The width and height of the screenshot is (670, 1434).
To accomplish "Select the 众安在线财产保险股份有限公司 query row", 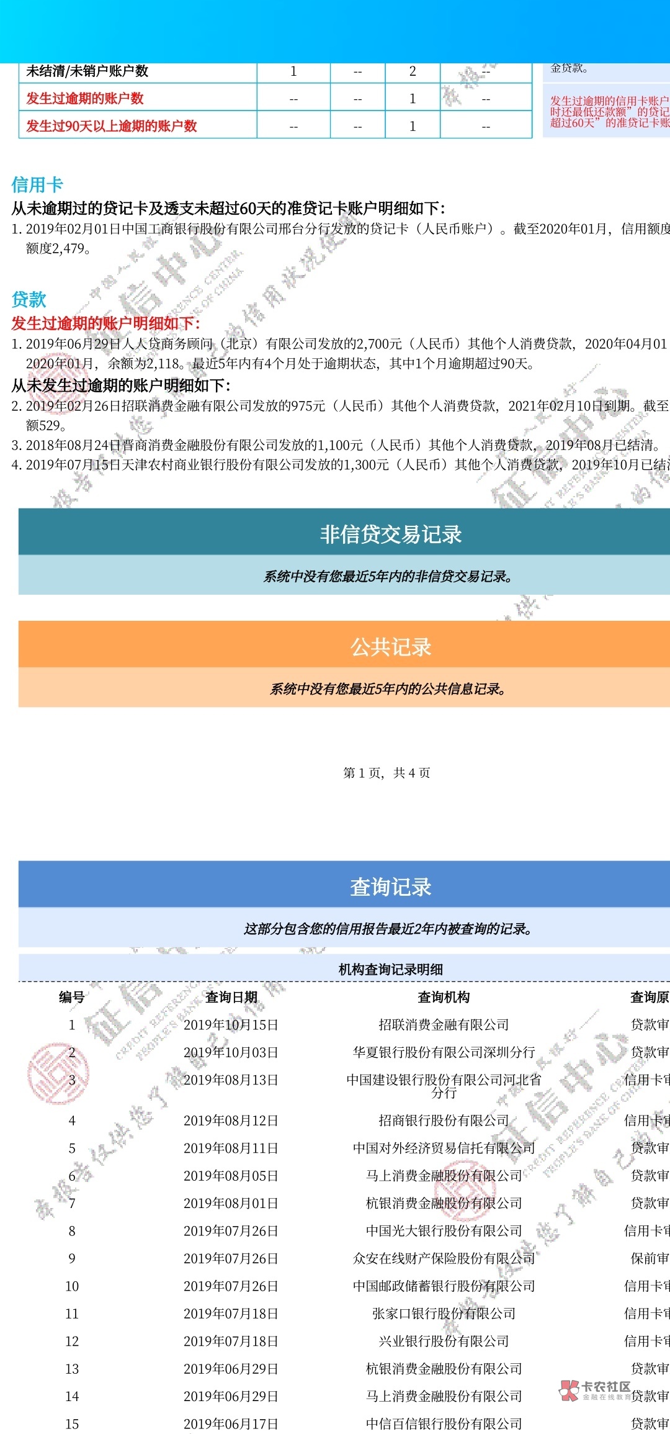I will (444, 1258).
